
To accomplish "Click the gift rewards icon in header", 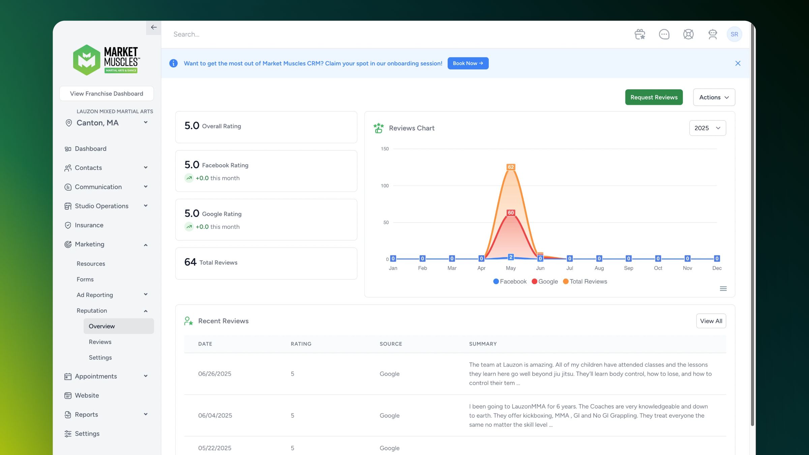I will click(639, 34).
